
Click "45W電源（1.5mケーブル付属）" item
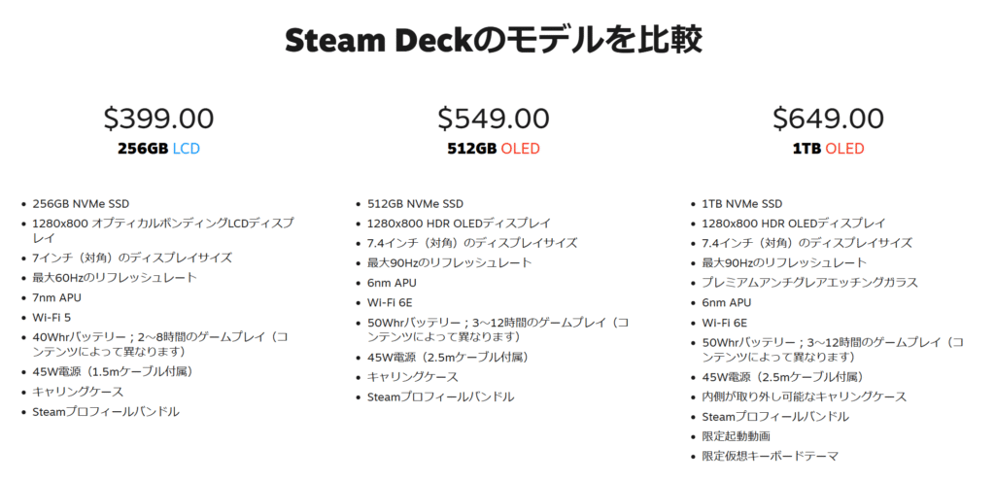(x=113, y=371)
